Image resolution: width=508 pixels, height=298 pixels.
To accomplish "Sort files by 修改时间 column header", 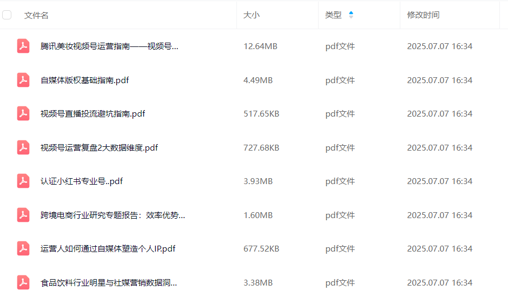I will (423, 15).
